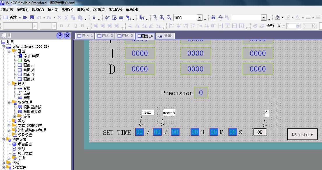The image size is (322, 170).
Task: Select 离散量报警 tree item
Action: coord(32,112)
